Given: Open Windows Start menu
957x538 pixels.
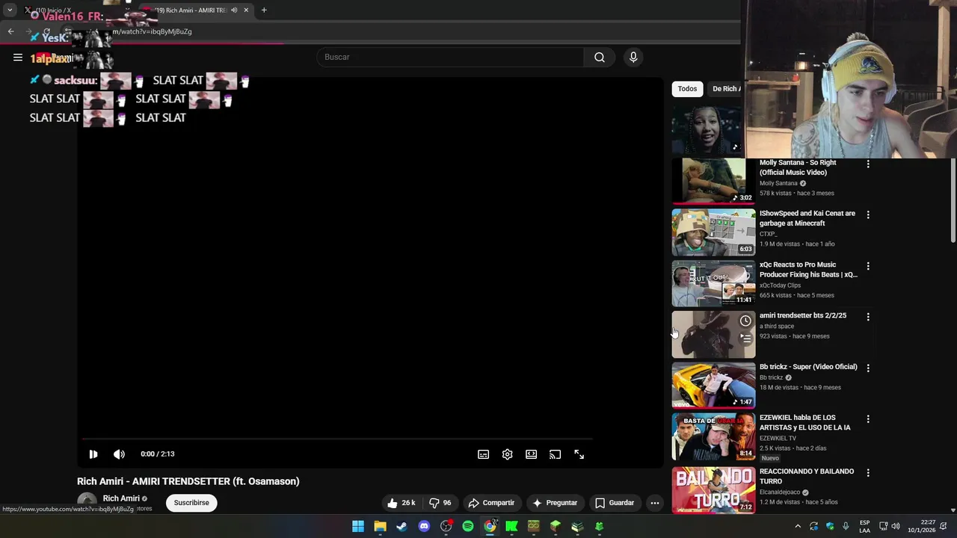Looking at the screenshot, I should pyautogui.click(x=358, y=527).
